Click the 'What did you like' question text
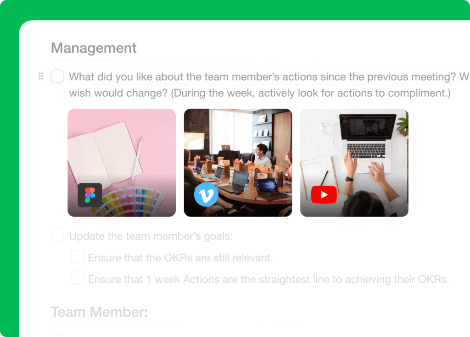The width and height of the screenshot is (470, 337). click(269, 77)
